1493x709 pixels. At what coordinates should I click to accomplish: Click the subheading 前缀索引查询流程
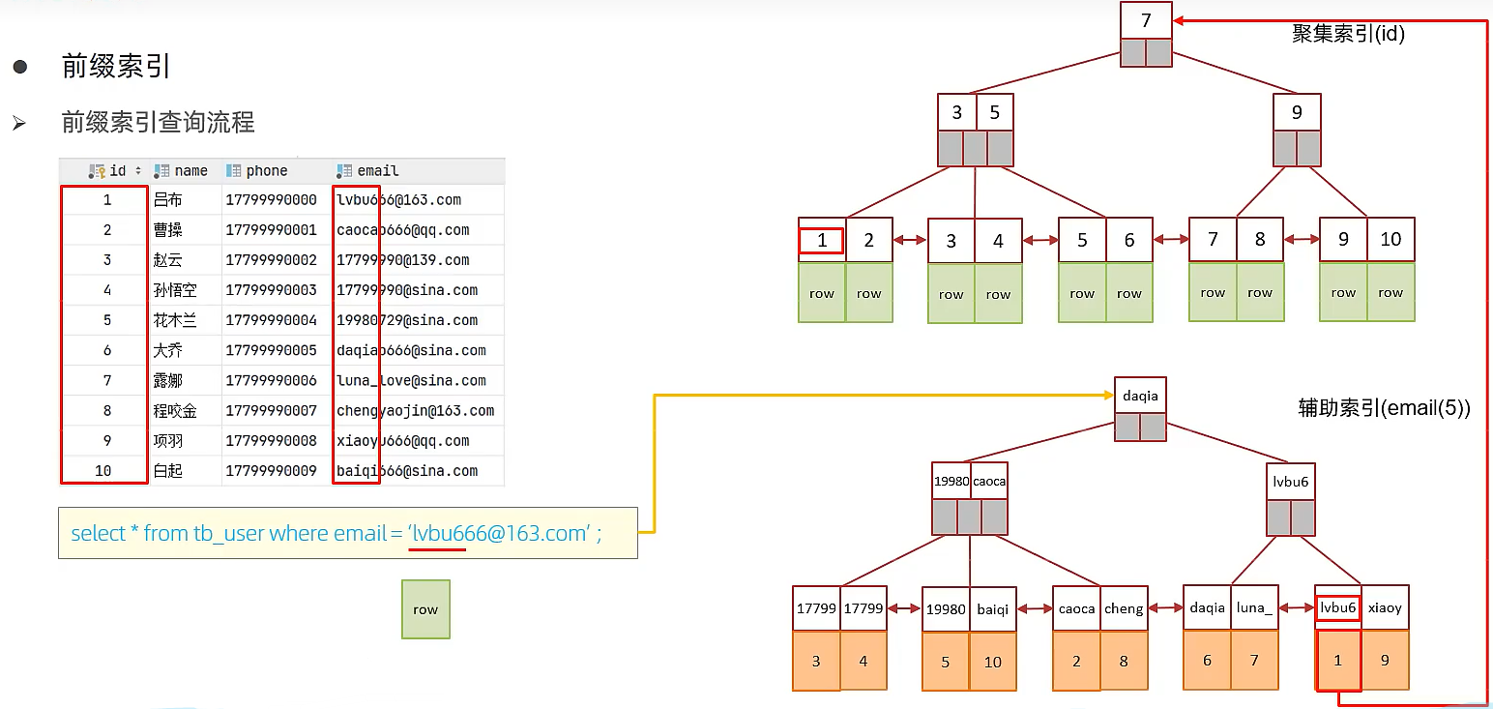point(158,122)
